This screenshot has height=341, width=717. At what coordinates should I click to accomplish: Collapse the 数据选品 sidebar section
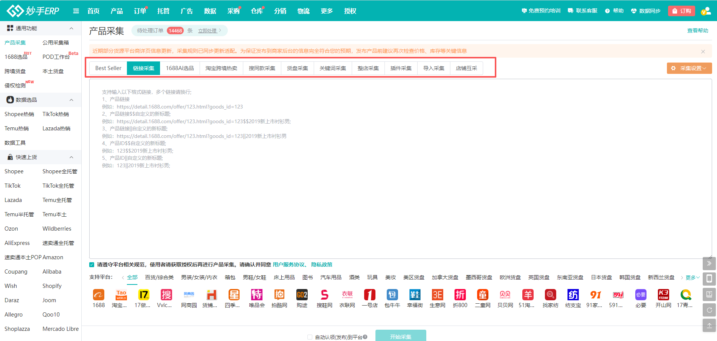(72, 100)
